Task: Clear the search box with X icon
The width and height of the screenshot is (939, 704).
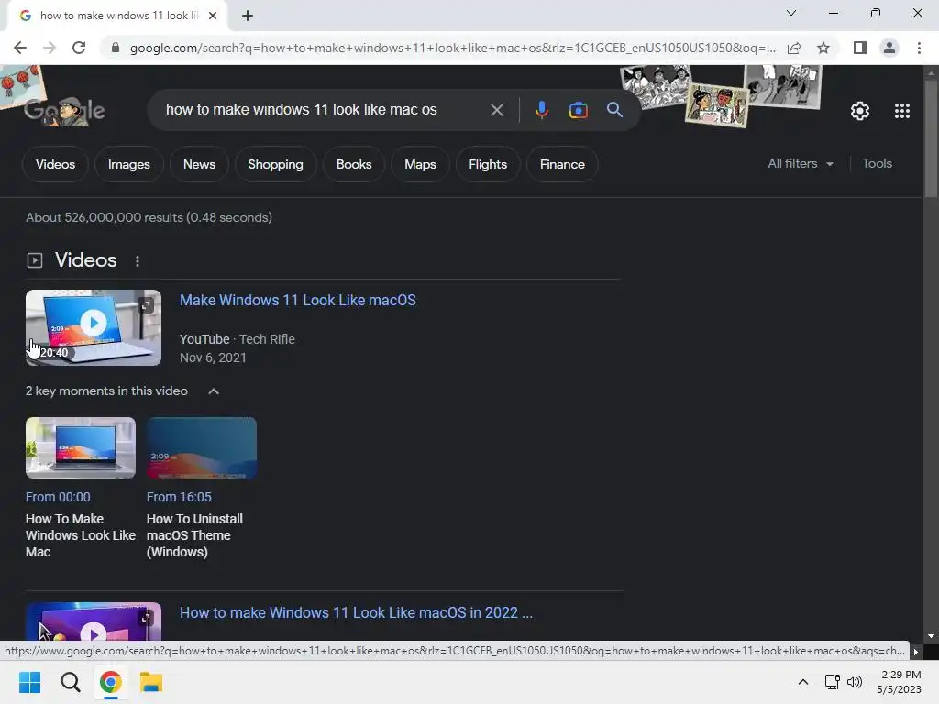Action: tap(496, 110)
